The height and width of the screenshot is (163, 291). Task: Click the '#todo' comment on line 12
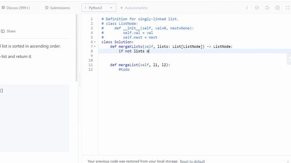tap(124, 69)
